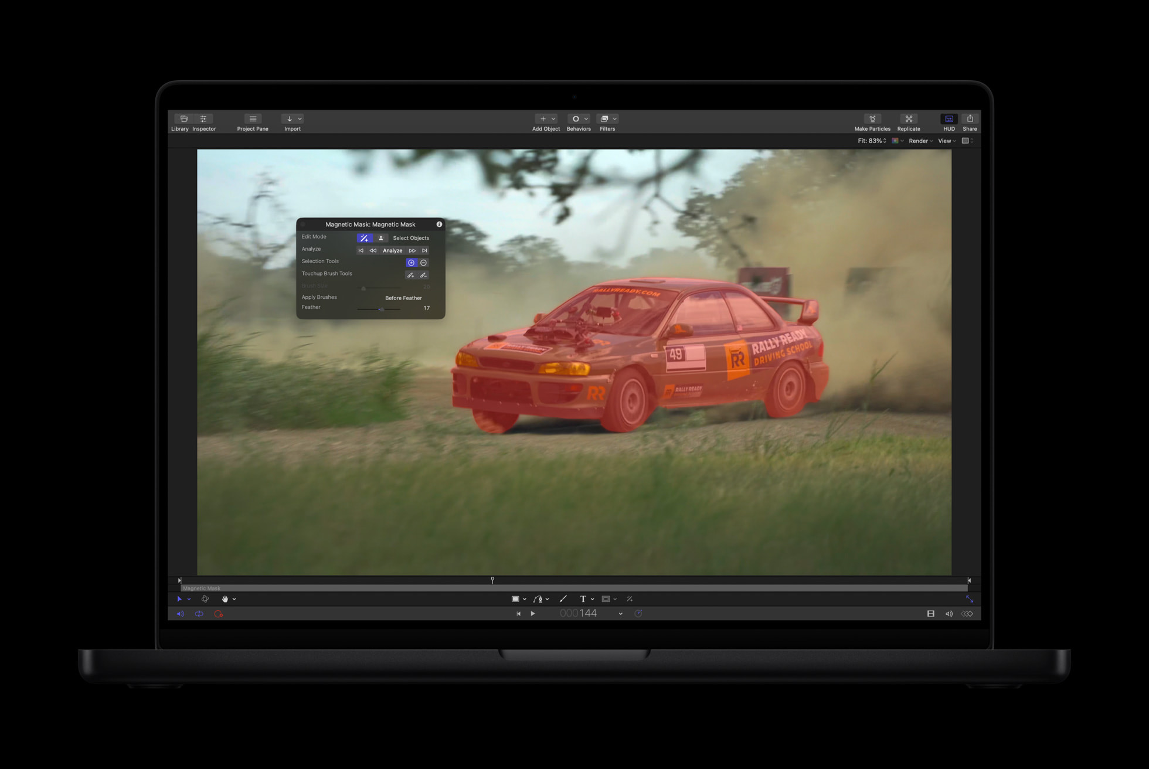
Task: Show the Inspector
Action: pos(204,122)
